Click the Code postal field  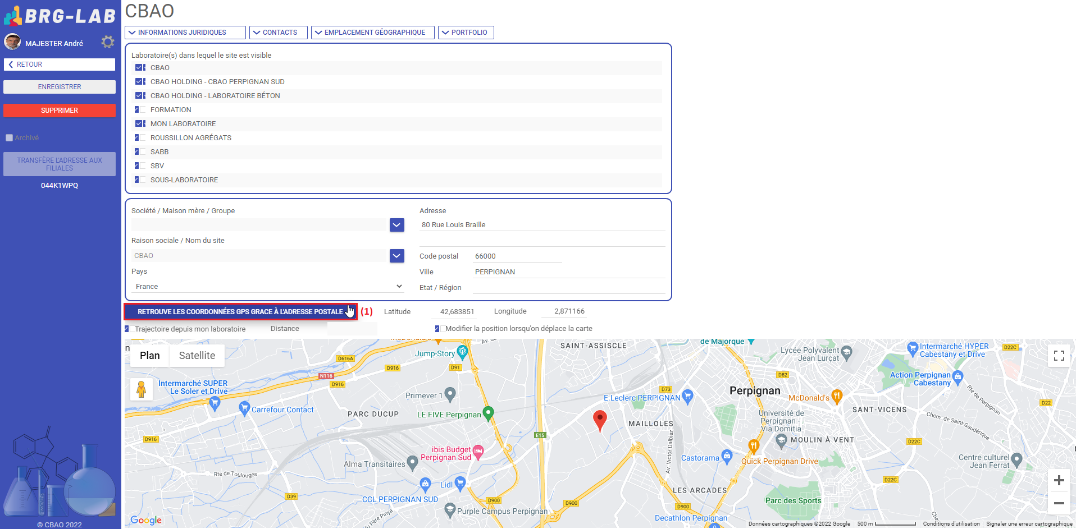click(x=517, y=256)
